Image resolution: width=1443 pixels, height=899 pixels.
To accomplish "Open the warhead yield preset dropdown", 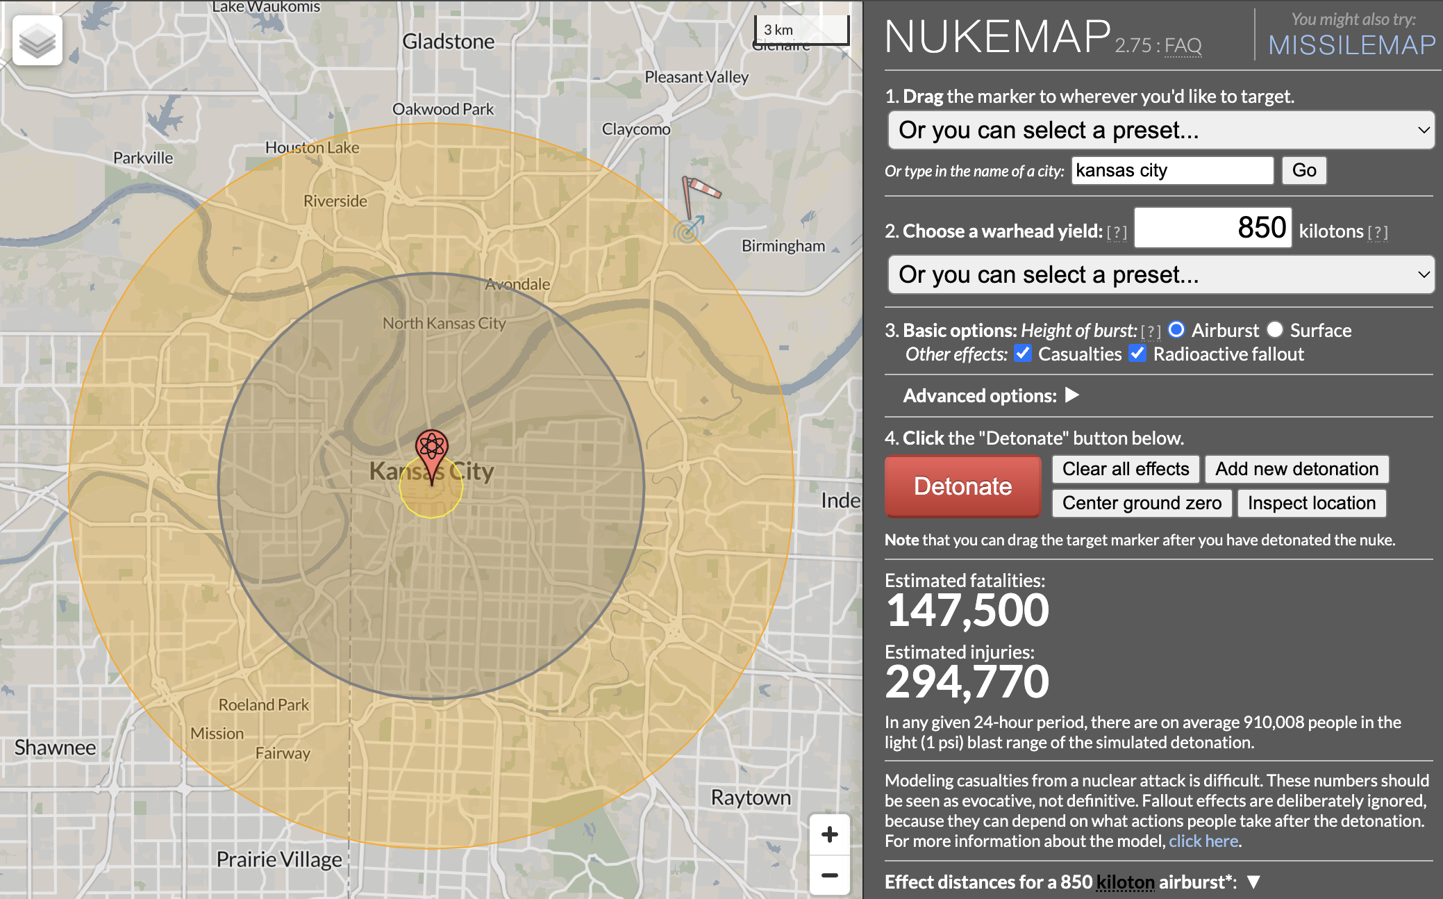I will (x=1161, y=274).
